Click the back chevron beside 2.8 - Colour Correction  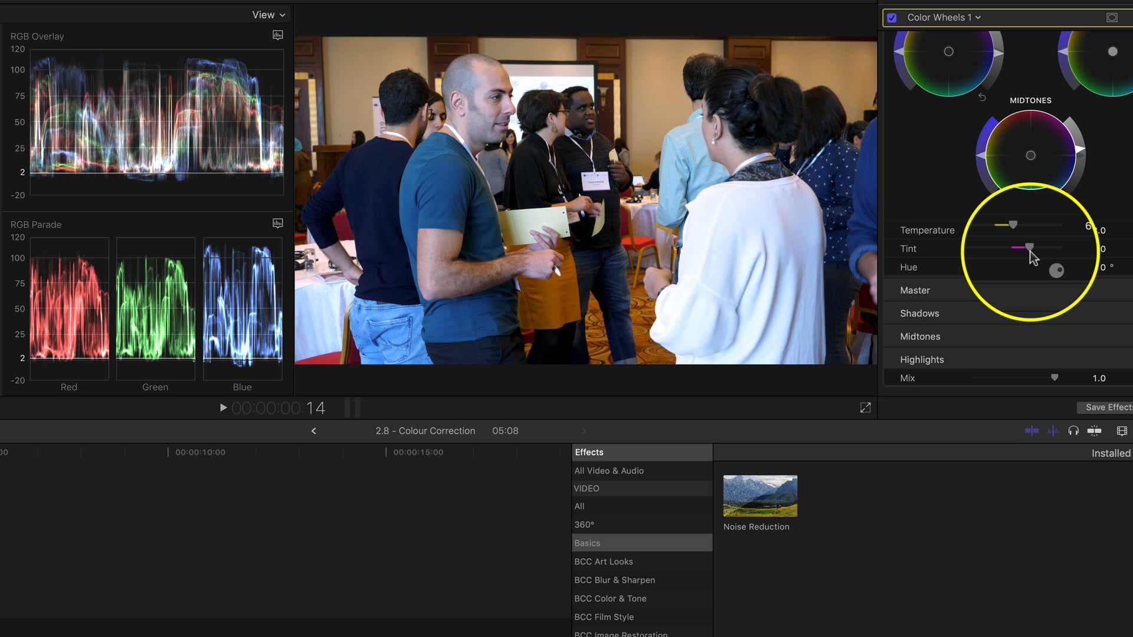313,431
